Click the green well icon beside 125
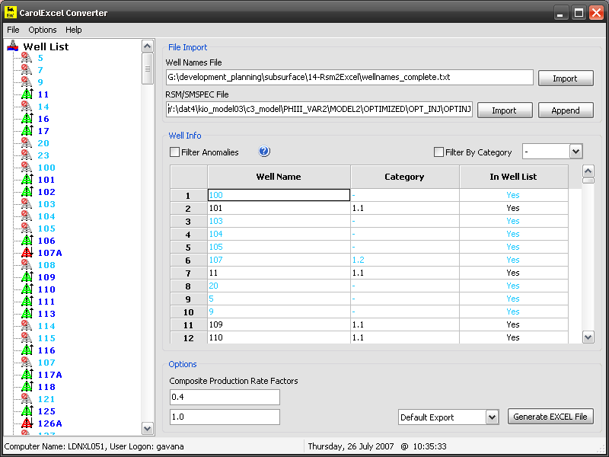 pos(26,411)
